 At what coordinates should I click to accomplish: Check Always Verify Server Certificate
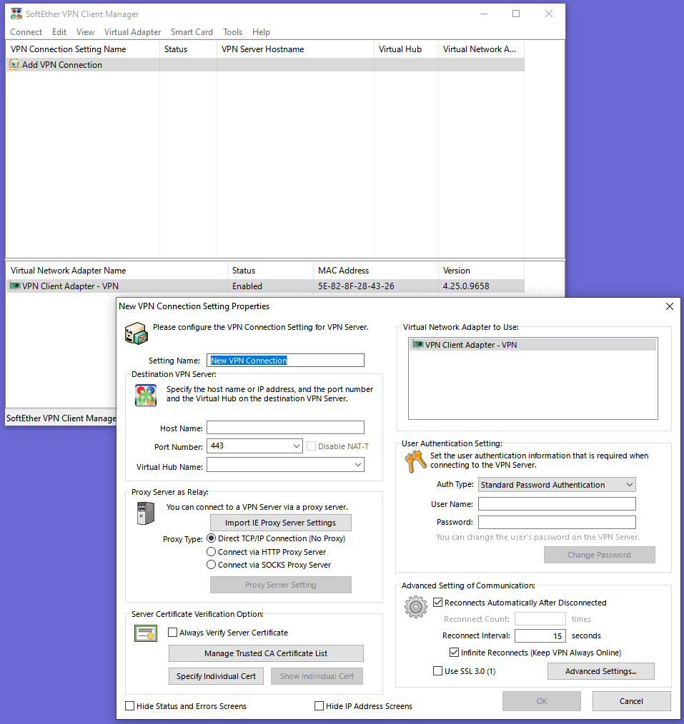pyautogui.click(x=172, y=632)
